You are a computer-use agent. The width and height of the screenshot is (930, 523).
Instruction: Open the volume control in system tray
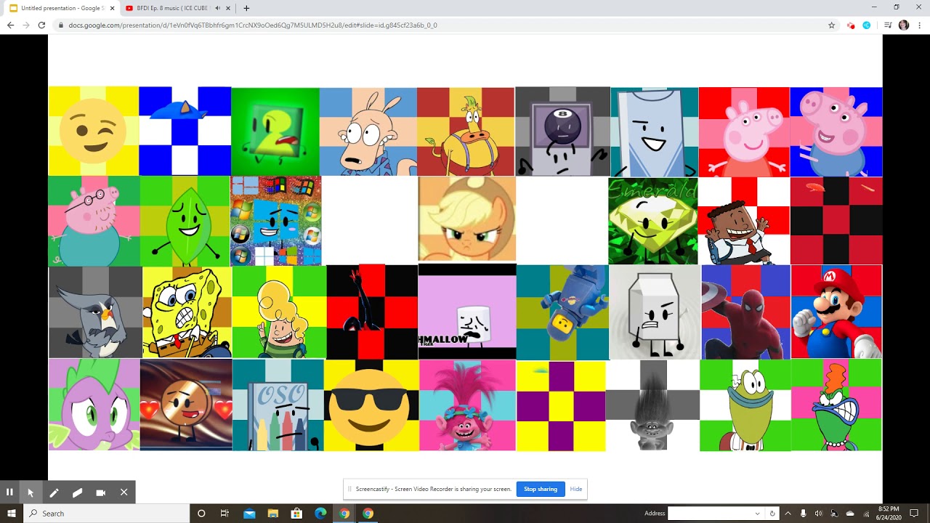(819, 513)
